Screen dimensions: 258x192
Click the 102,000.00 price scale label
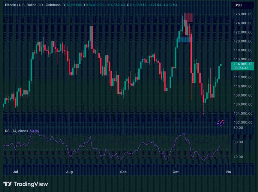tap(243, 122)
